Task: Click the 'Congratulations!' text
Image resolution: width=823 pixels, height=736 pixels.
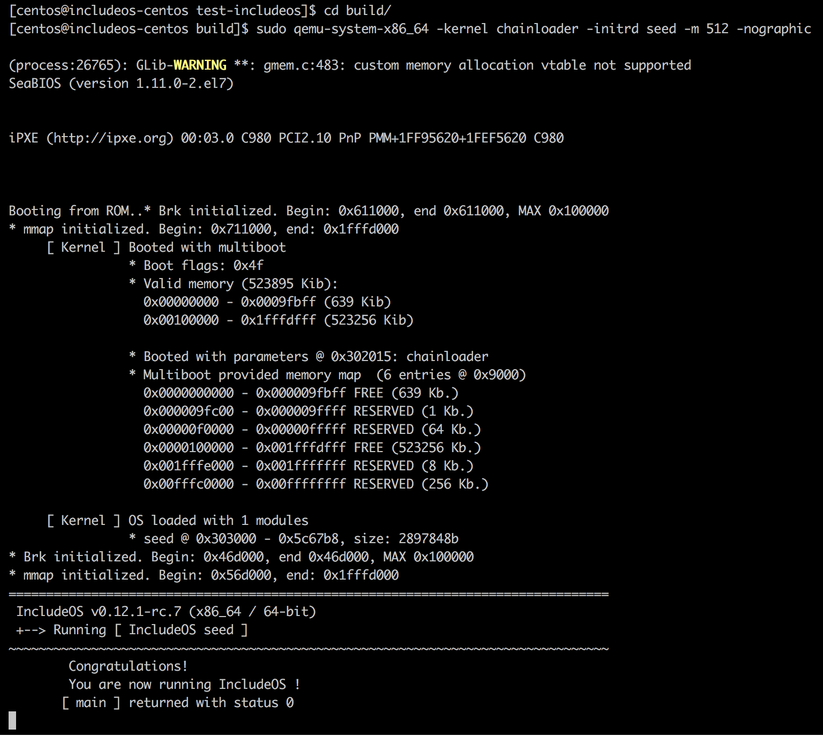Action: coord(128,666)
